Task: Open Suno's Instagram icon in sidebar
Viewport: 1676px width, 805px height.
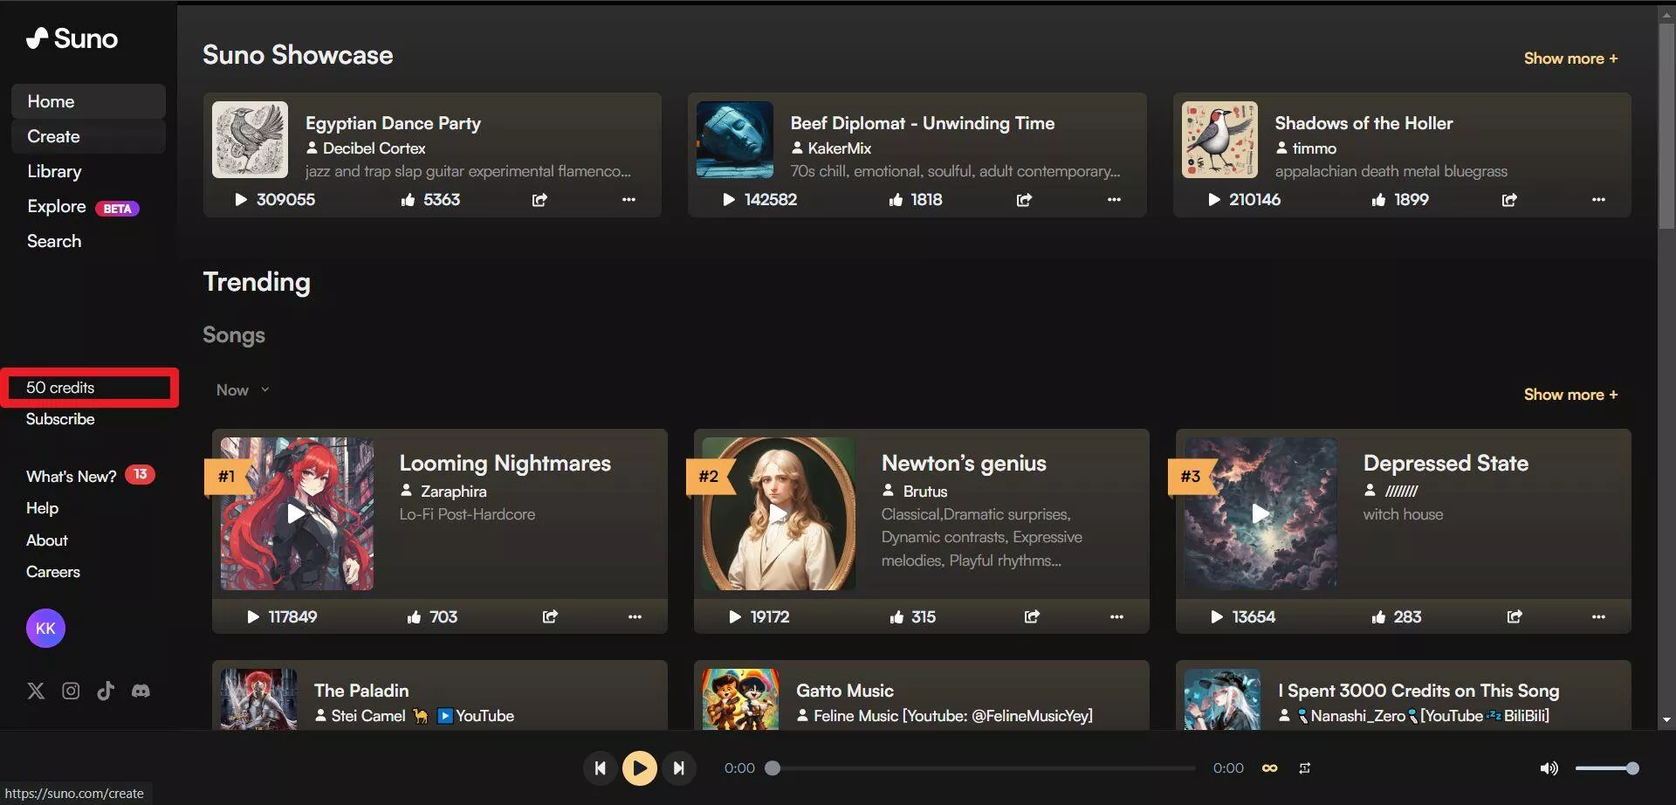Action: (71, 691)
